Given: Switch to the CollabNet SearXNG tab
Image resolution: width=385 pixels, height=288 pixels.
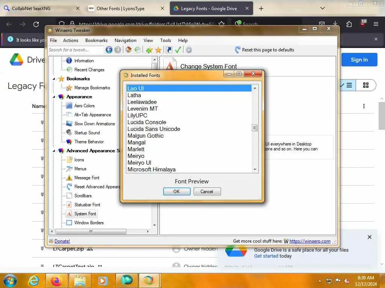Looking at the screenshot, I should [42, 8].
